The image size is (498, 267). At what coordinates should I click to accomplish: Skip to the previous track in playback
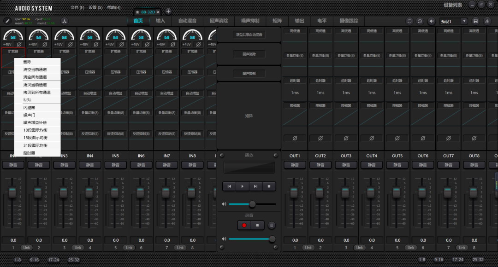[229, 186]
